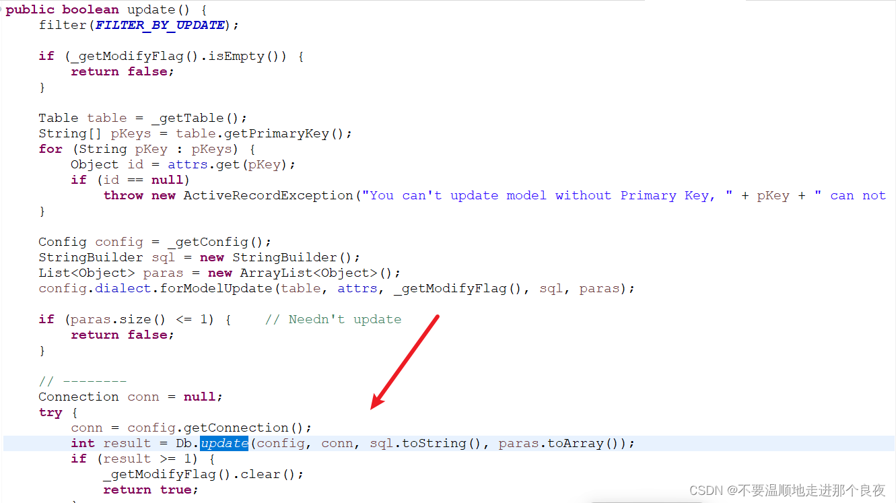This screenshot has width=896, height=503.
Task: Click the red arrow annotation
Action: (x=404, y=360)
